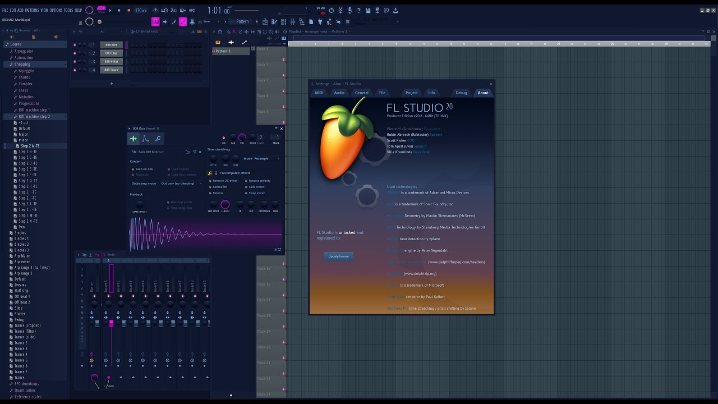Click the metronome icon in top toolbar
Viewport: 718px width, 404px height.
[156, 10]
